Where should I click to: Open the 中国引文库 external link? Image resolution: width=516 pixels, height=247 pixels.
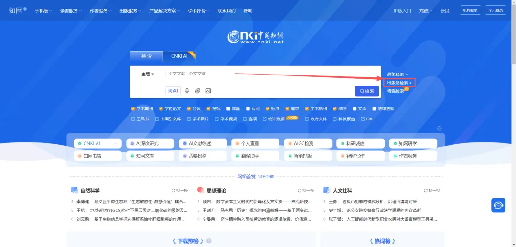pos(168,119)
